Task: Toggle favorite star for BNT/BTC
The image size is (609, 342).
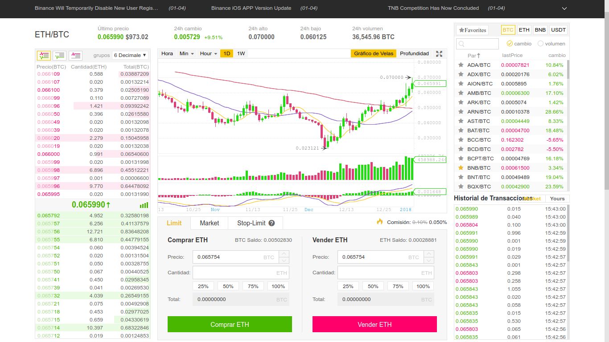Action: point(461,177)
